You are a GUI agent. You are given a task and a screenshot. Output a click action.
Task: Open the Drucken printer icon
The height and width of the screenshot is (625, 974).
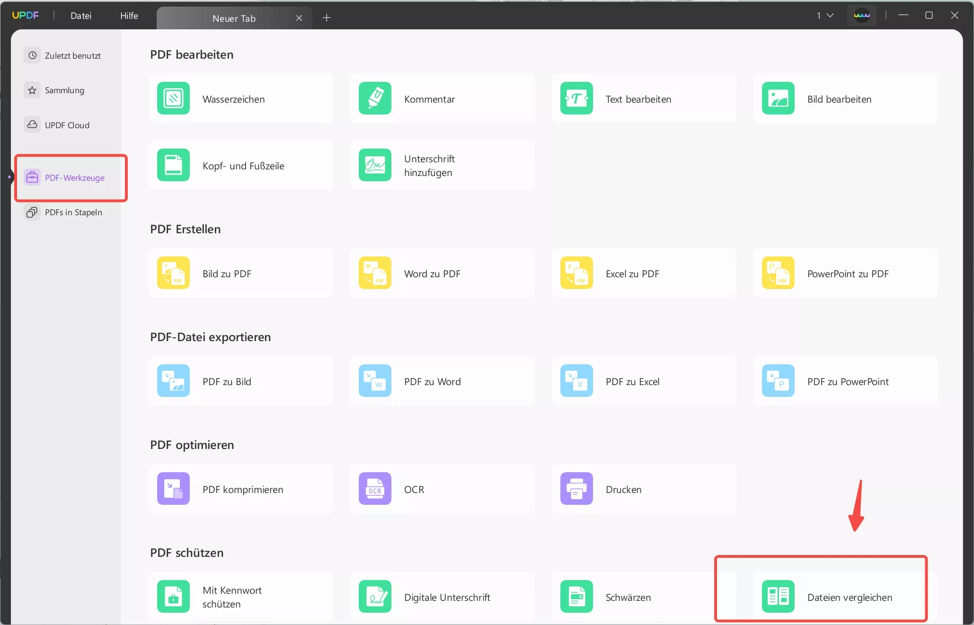click(x=576, y=488)
